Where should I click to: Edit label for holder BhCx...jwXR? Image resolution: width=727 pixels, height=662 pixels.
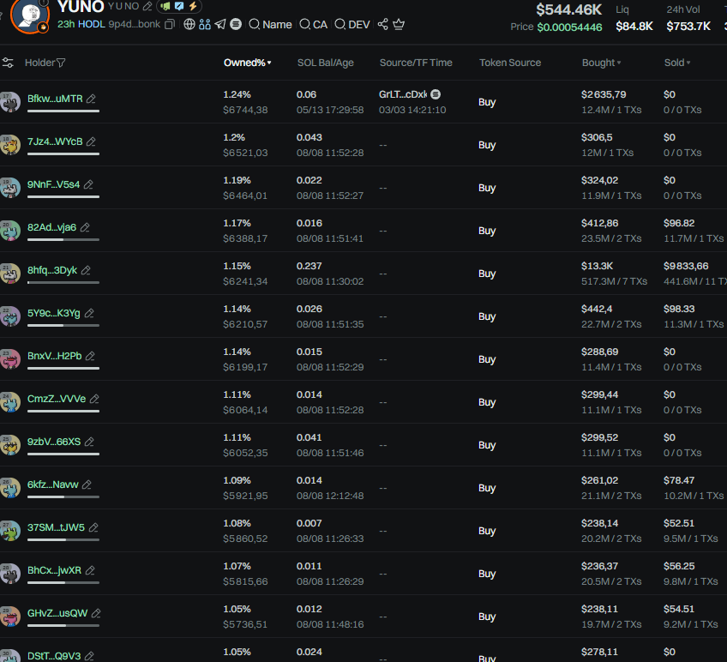point(90,570)
